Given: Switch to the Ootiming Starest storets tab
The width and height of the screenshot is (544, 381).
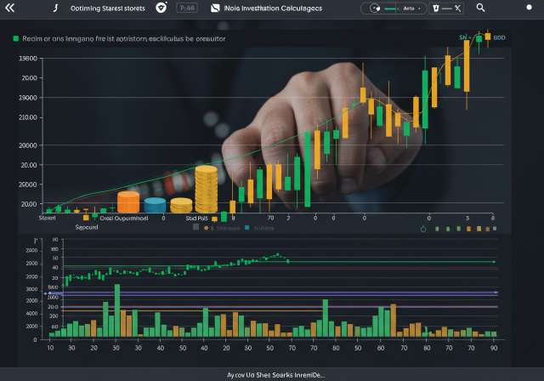Looking at the screenshot, I should (x=107, y=8).
